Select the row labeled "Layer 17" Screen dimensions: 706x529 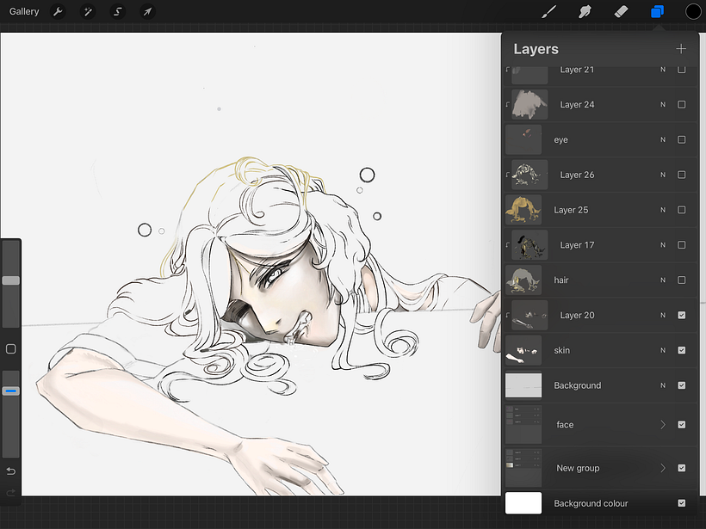click(x=601, y=244)
